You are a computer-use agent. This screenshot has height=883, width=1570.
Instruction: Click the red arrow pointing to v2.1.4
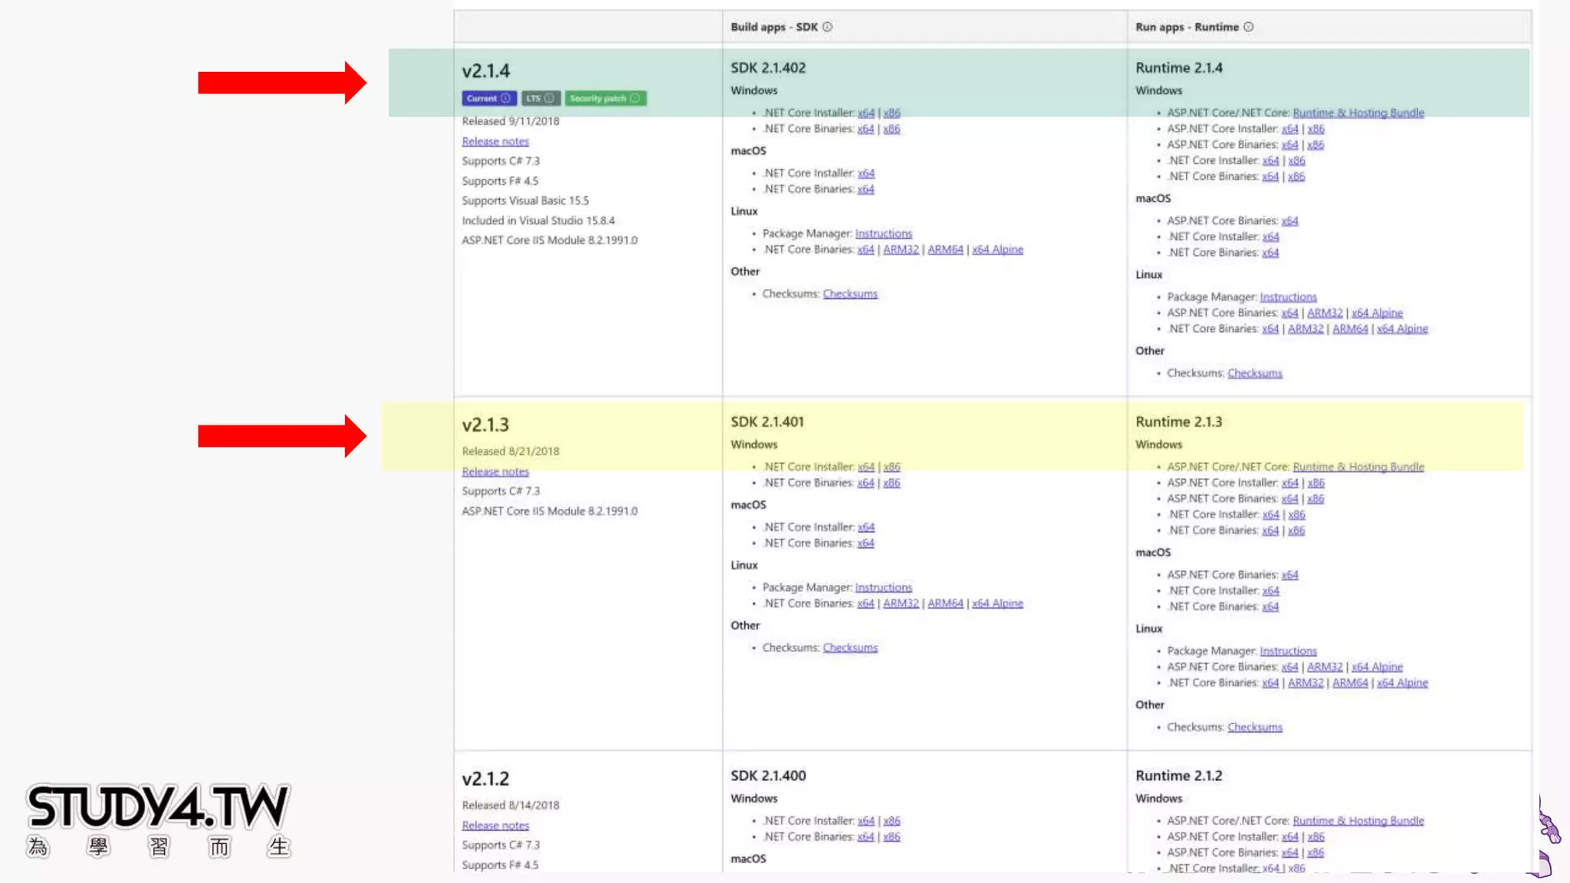click(281, 83)
